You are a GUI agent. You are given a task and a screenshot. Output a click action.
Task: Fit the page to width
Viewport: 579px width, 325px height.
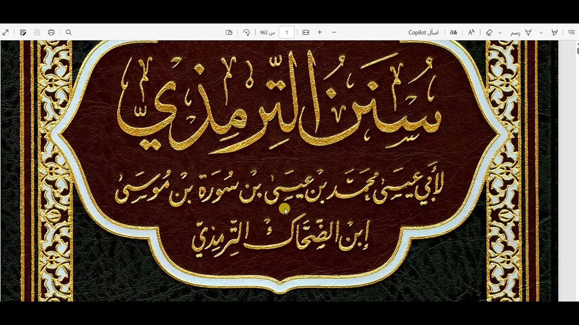pyautogui.click(x=306, y=32)
